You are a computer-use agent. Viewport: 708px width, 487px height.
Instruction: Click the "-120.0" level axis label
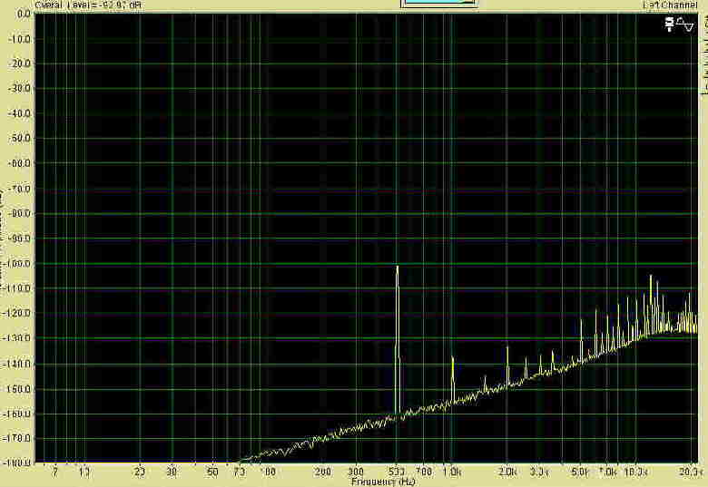coord(18,313)
